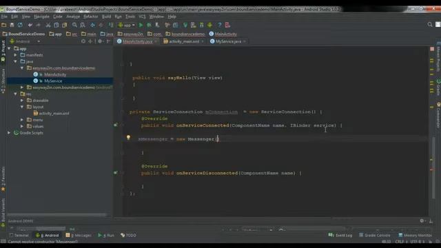441x248 pixels.
Task: Collapse the res folder
Action: coord(16,94)
